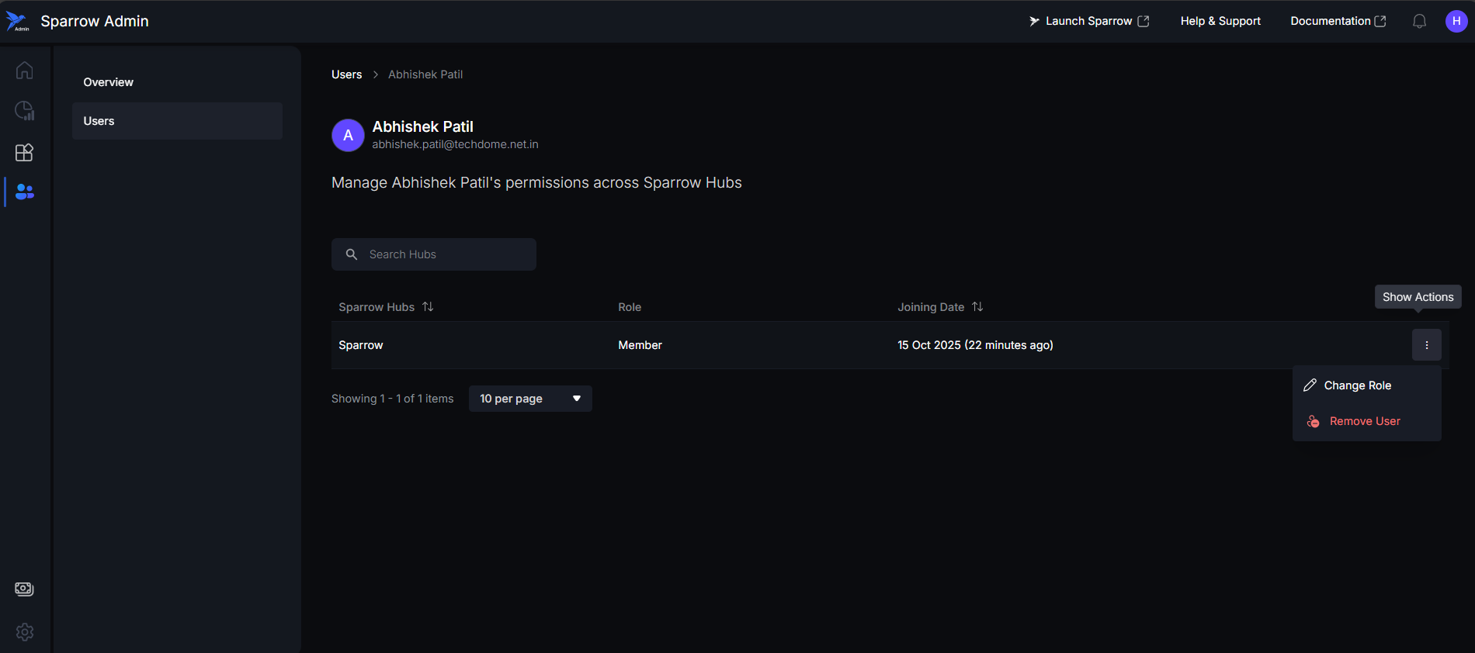Open Help & Support
This screenshot has width=1475, height=653.
pyautogui.click(x=1220, y=21)
